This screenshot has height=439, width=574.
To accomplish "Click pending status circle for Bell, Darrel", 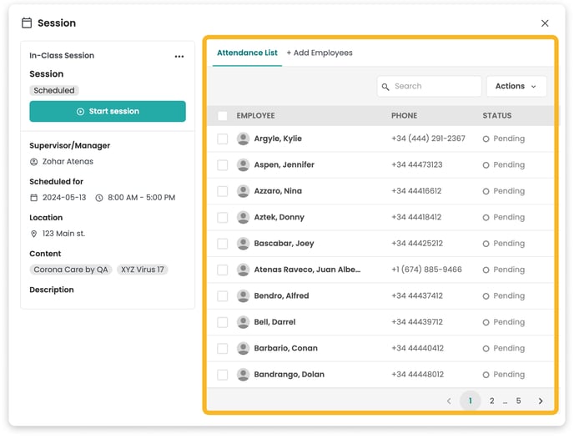I will (x=486, y=322).
